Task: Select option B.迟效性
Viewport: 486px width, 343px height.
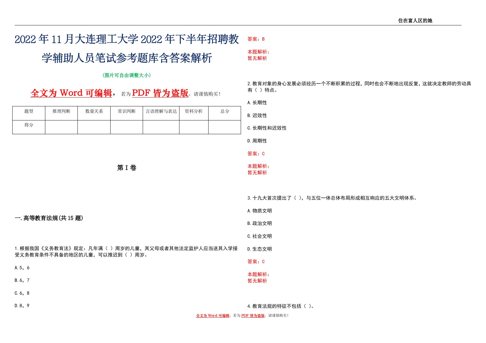Action: tap(257, 116)
